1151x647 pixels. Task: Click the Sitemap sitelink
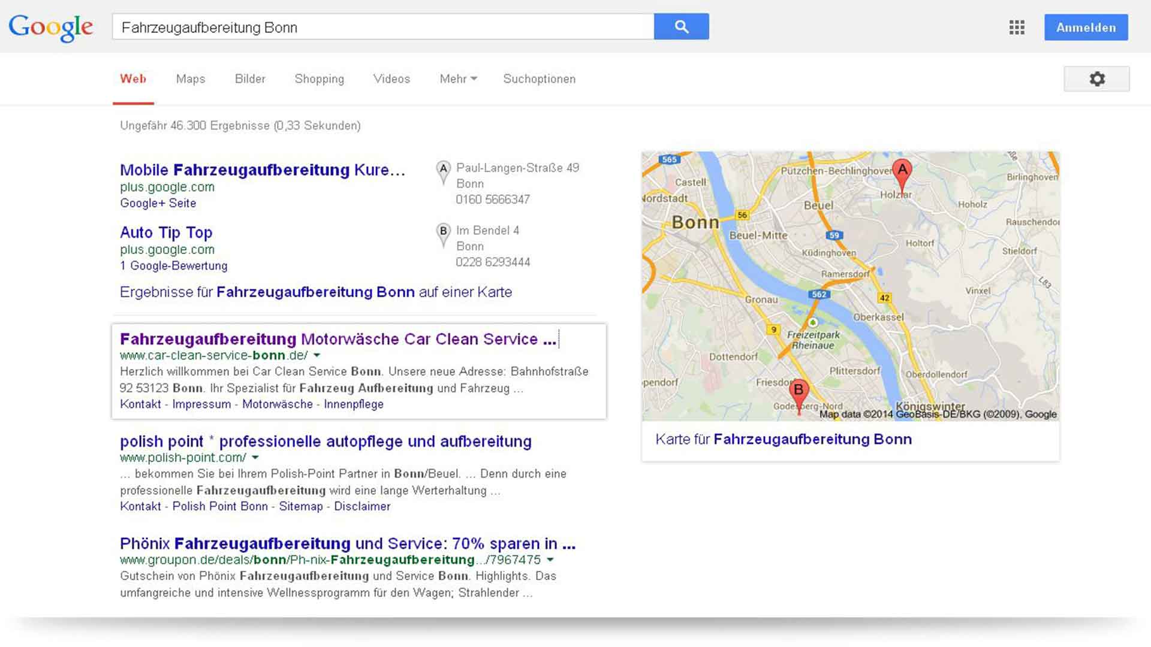tap(301, 506)
